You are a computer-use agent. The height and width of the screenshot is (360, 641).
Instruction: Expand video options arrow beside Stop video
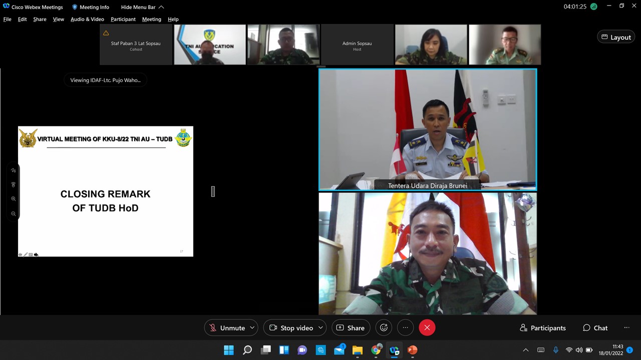[x=320, y=328]
